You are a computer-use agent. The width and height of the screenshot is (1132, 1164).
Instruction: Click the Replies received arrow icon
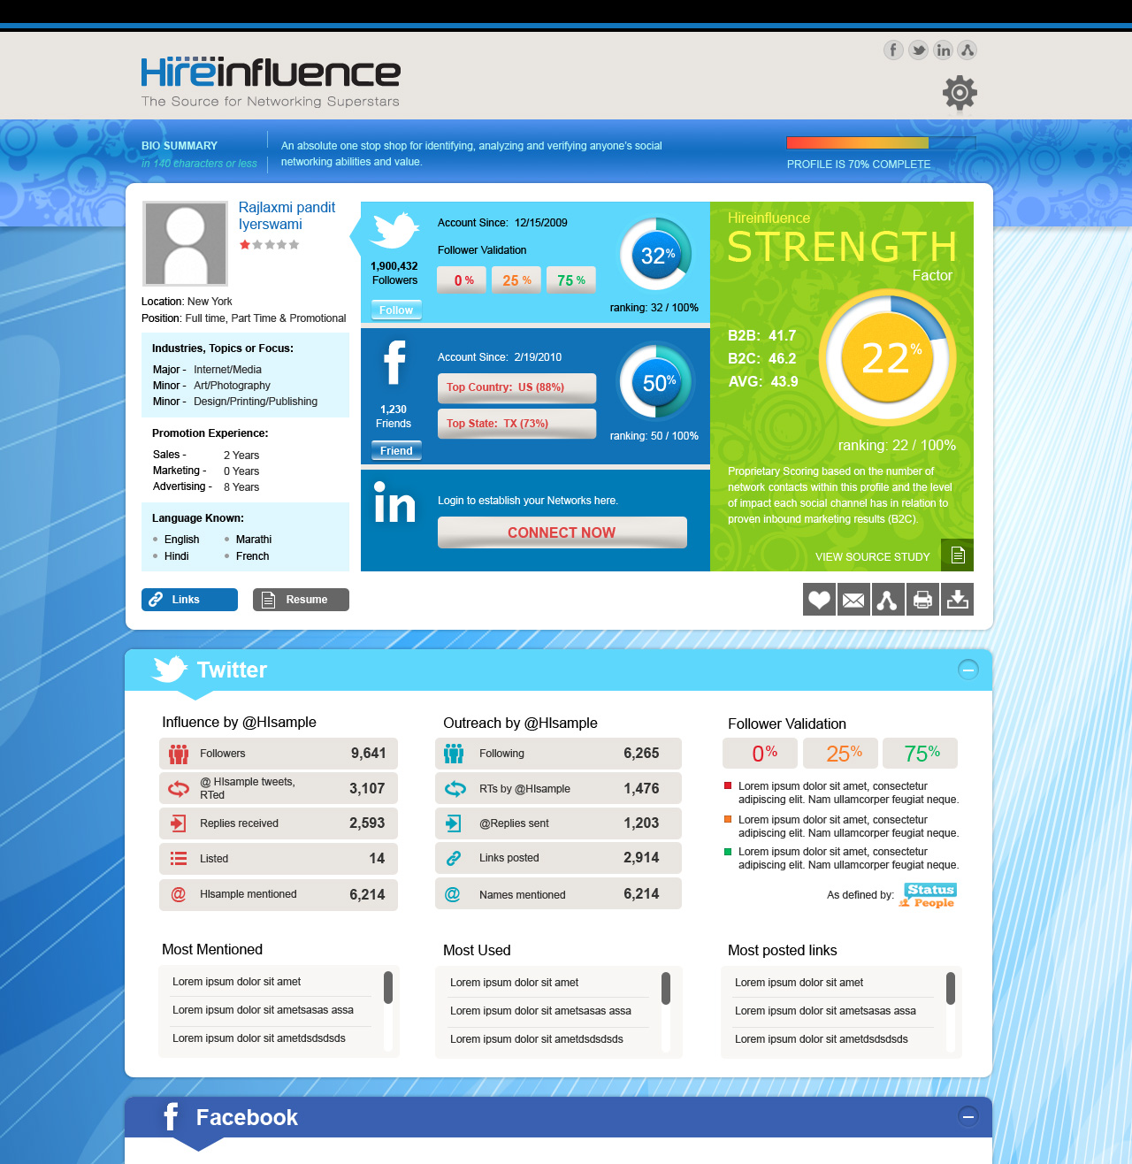(178, 823)
